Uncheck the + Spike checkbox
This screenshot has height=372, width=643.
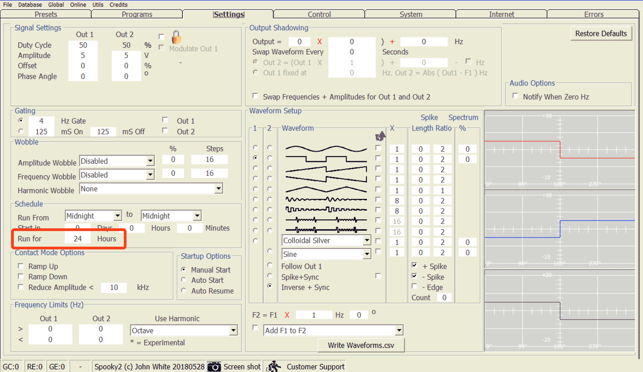point(414,265)
